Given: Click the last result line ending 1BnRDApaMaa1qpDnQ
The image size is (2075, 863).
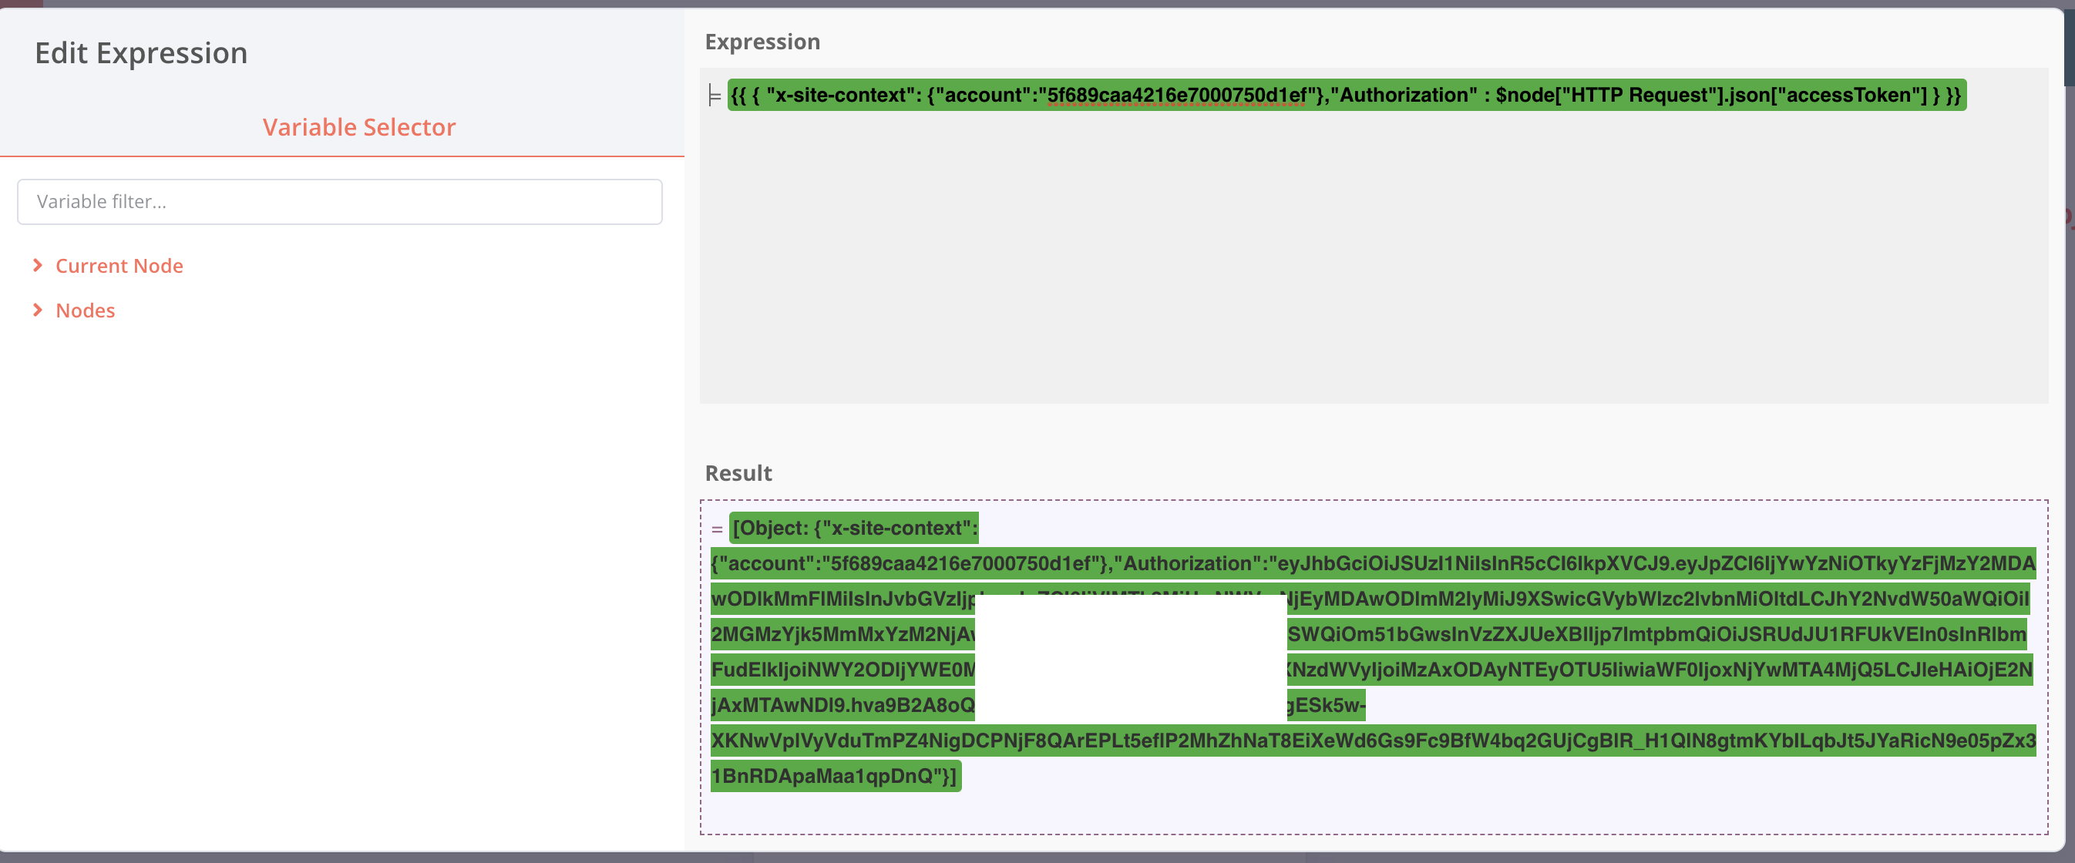Looking at the screenshot, I should pos(835,776).
